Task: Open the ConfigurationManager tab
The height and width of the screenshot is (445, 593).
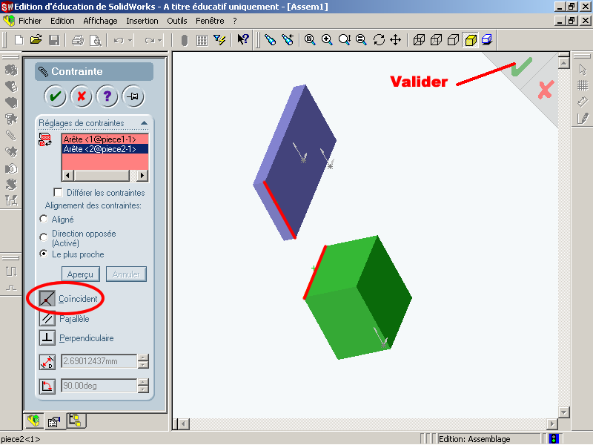Action: [x=76, y=421]
